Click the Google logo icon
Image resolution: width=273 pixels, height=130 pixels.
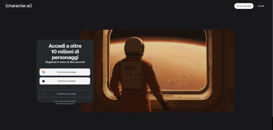pyautogui.click(x=43, y=72)
